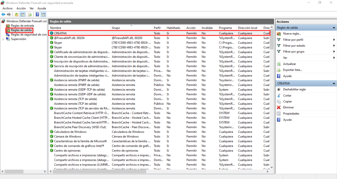Open the Archivo menu
The height and width of the screenshot is (179, 337).
point(8,8)
